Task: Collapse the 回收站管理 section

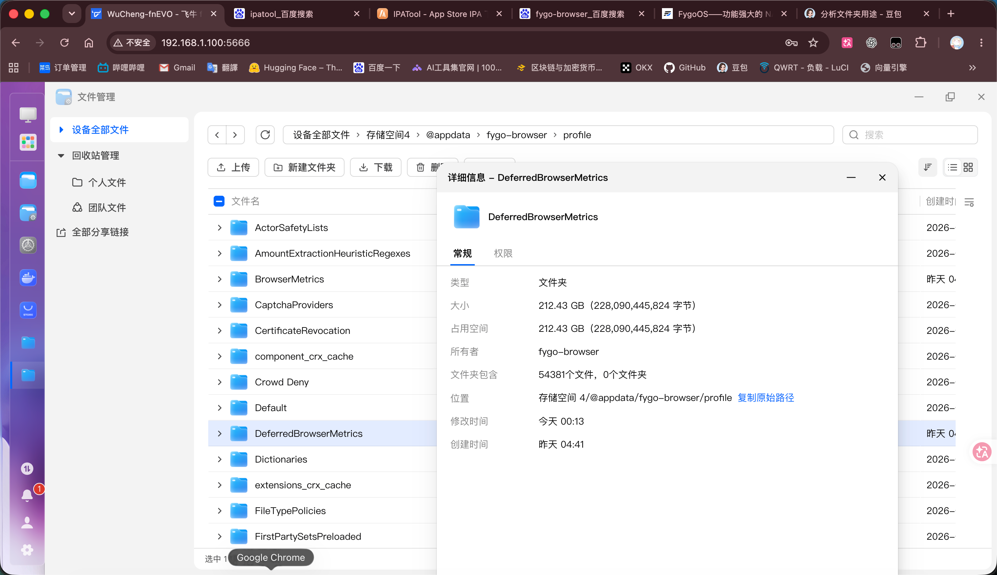Action: 61,155
